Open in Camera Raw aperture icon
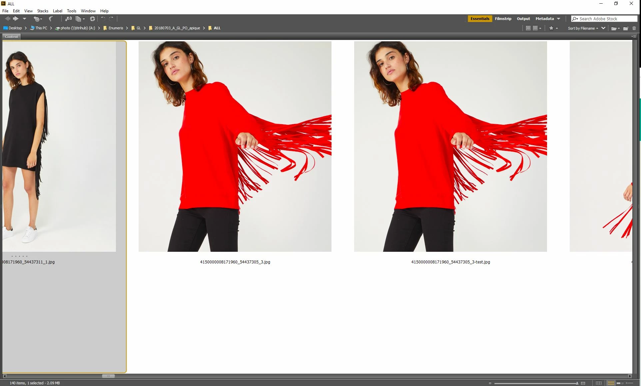 tap(92, 19)
